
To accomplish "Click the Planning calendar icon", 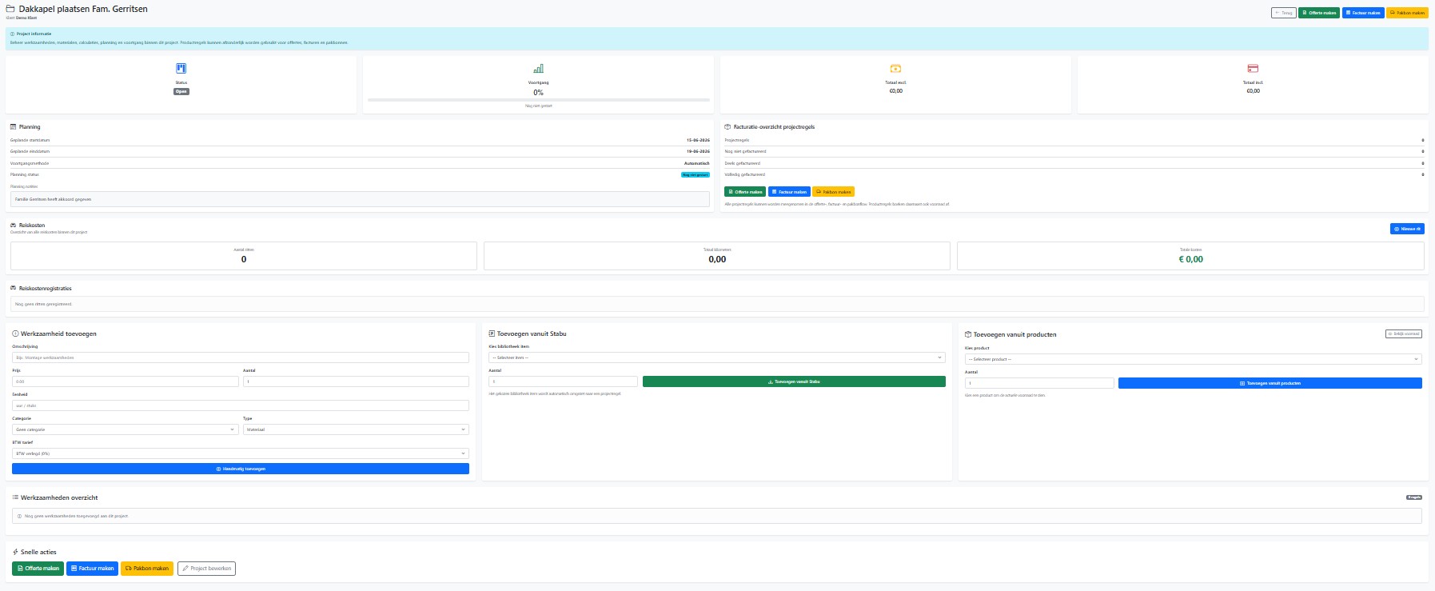I will (13, 126).
